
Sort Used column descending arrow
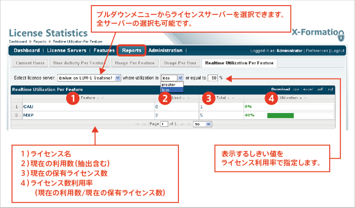tap(189, 98)
